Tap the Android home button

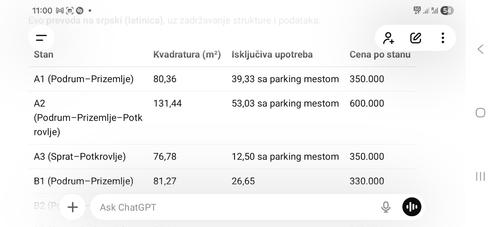[x=480, y=113]
